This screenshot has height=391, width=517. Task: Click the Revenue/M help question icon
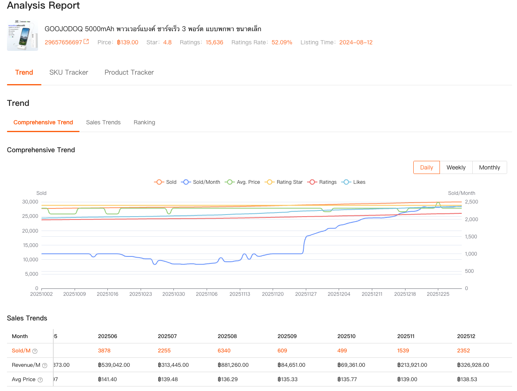45,366
